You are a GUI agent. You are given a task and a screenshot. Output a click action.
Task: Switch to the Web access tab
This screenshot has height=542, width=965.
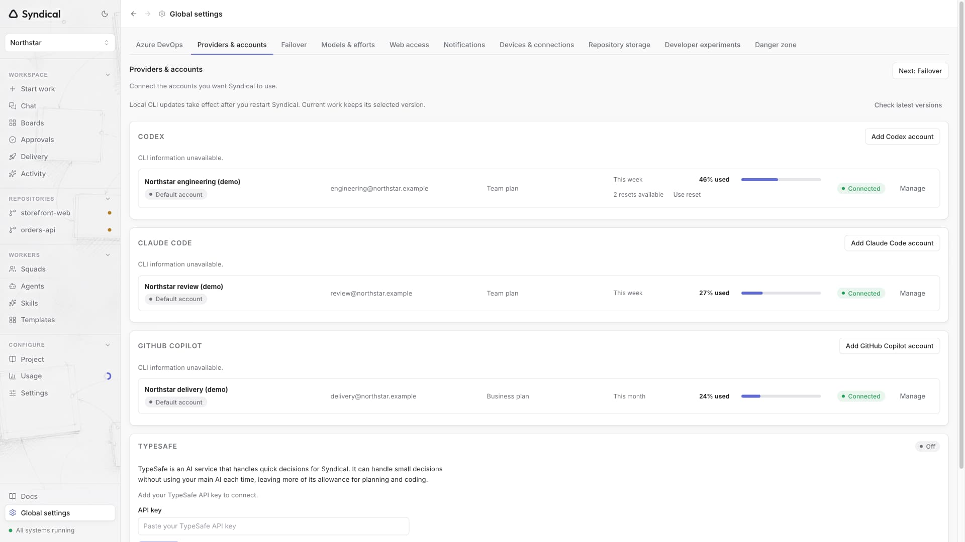click(409, 45)
